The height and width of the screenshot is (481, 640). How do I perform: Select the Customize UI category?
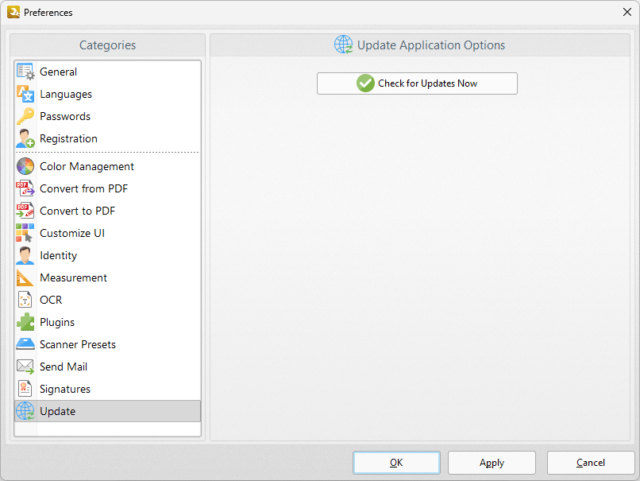coord(108,233)
